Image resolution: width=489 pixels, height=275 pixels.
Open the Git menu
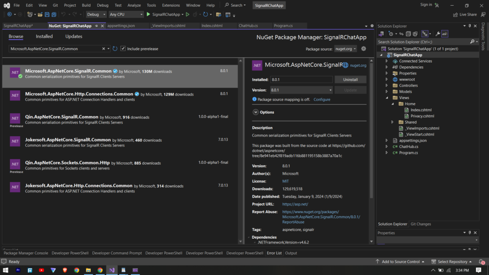click(x=54, y=5)
